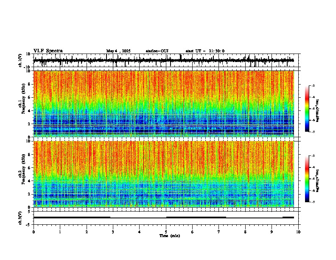Click the 'VLF Spectra' plot title
This screenshot has height=260, width=336.
[48, 51]
